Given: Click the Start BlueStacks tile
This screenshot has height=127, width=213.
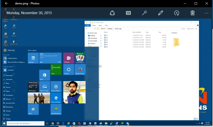Looking at the screenshot, I should coord(56,109).
